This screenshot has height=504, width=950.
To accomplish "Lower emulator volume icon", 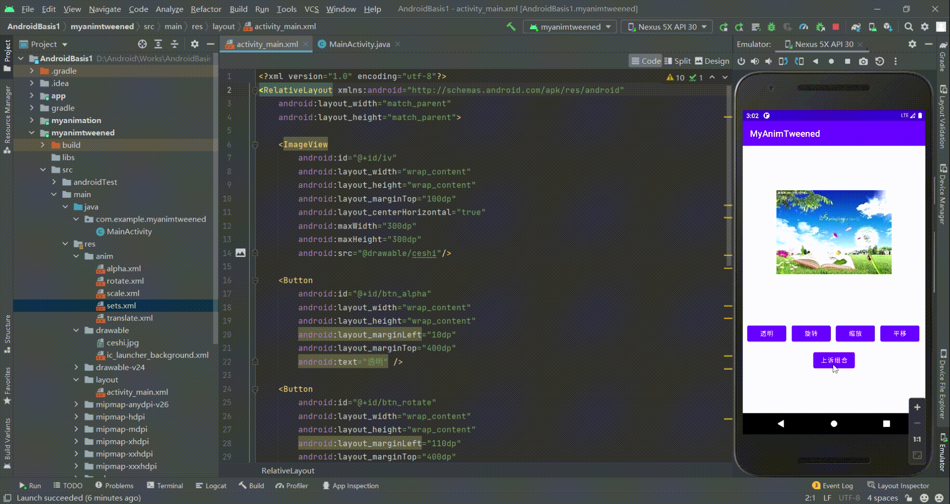I will [x=768, y=61].
